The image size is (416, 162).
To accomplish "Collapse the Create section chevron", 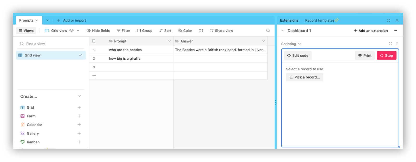I will (80, 96).
